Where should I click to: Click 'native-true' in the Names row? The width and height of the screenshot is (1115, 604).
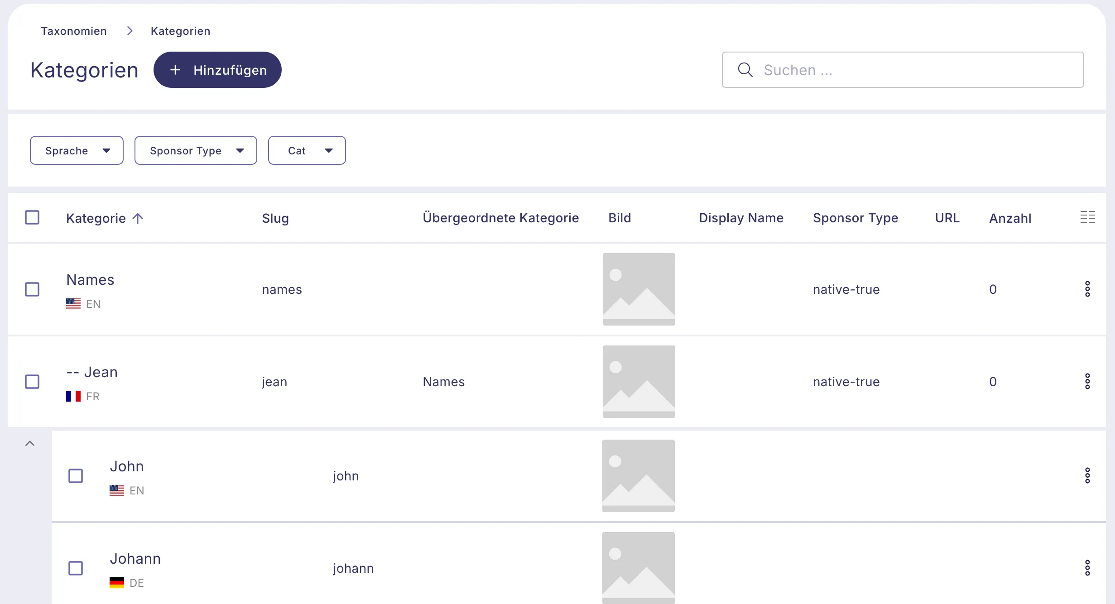pos(846,289)
